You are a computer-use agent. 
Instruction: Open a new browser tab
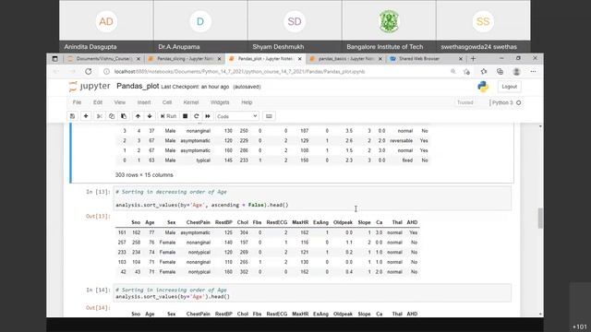click(x=473, y=59)
